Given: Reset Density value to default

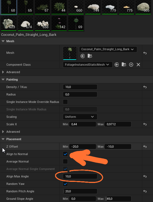Looking at the screenshot, I should click(145, 87).
